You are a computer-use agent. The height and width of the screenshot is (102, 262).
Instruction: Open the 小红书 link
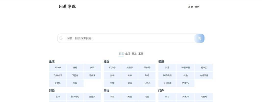pyautogui.click(x=147, y=83)
